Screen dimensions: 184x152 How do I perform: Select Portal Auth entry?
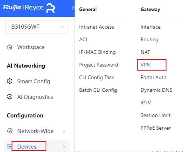[153, 77]
